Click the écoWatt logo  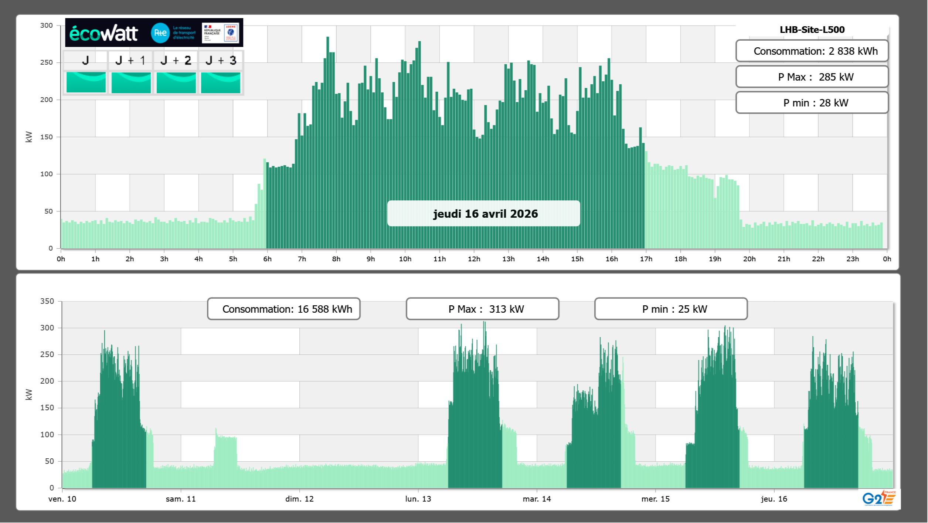coord(104,33)
